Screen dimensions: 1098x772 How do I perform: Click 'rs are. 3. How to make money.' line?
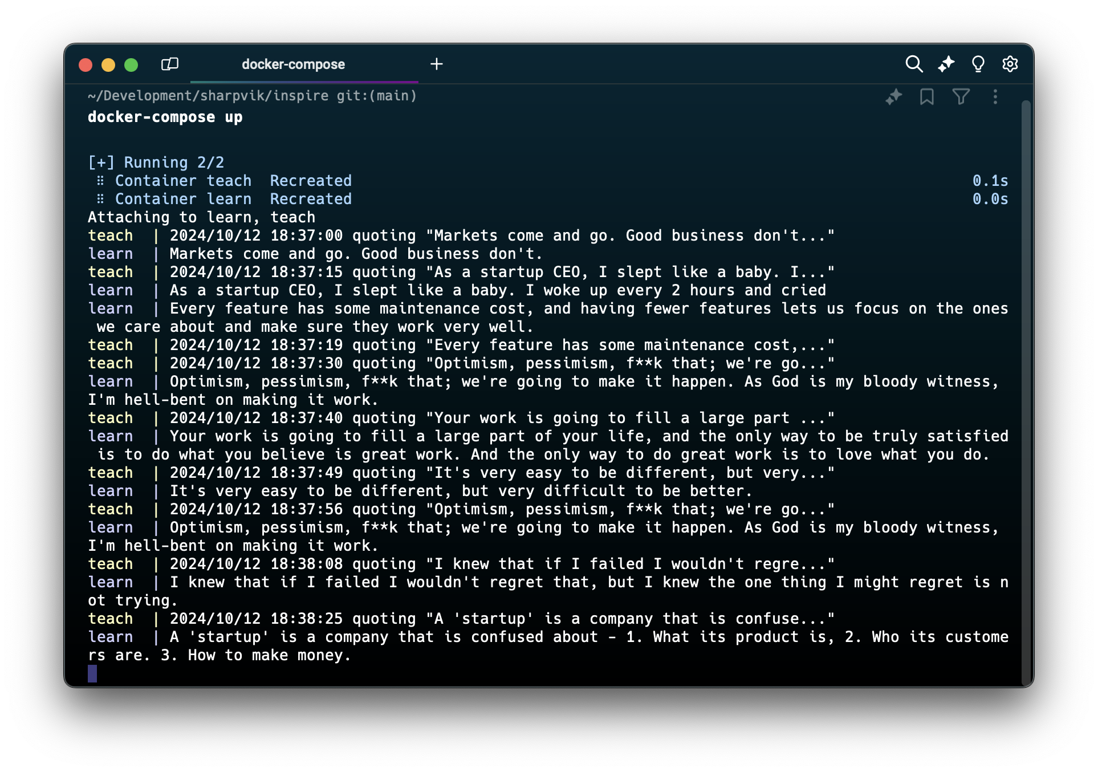point(219,655)
